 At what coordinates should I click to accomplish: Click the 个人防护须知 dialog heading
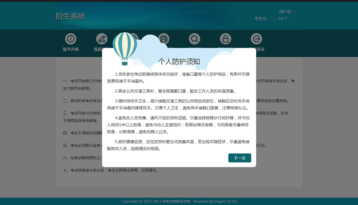(x=179, y=61)
